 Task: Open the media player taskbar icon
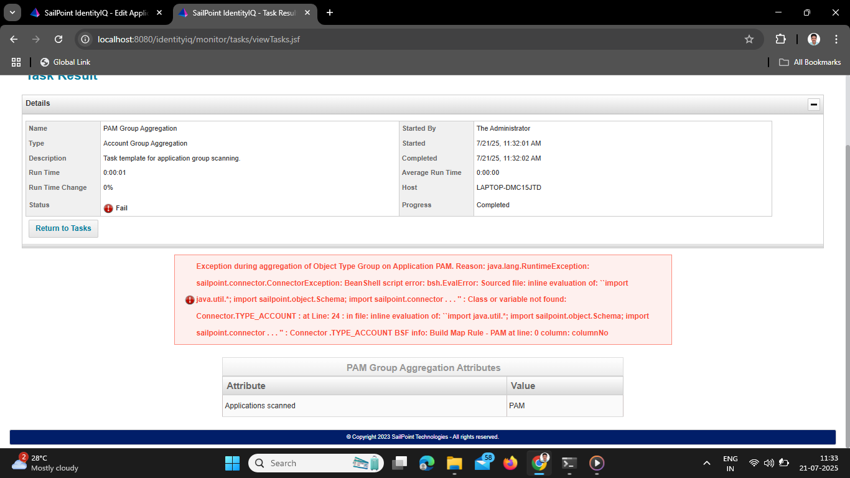click(596, 463)
